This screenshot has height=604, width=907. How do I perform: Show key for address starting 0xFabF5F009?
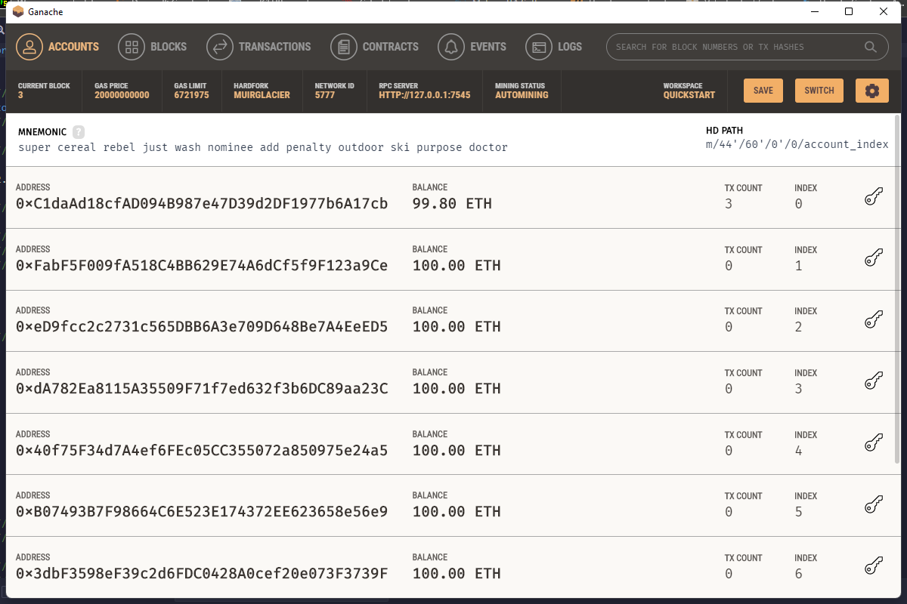[x=874, y=258]
